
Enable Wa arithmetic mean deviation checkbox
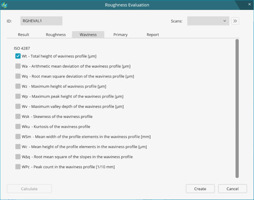coord(18,66)
